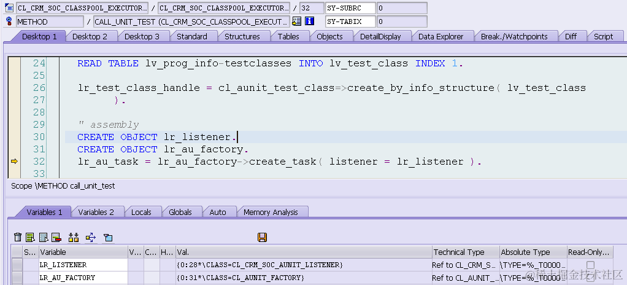Open the Tables tab
This screenshot has height=285, width=627.
tap(289, 36)
